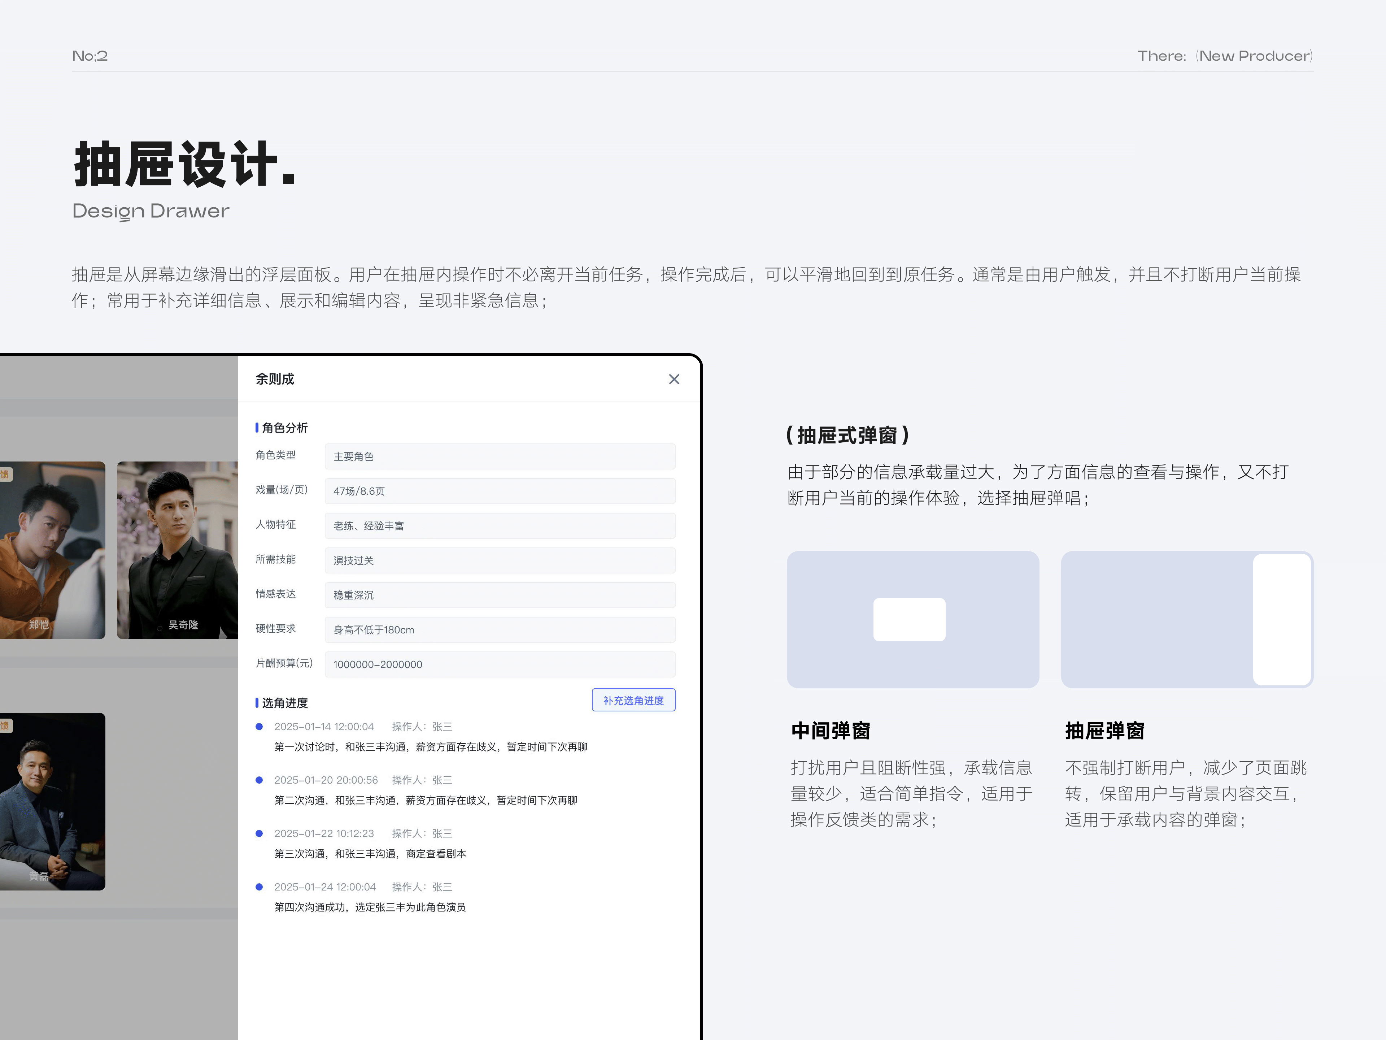Screen dimensions: 1386x1040
Task: Select timeline dot for 2025-01-24 12:00:04
Action: click(x=259, y=887)
